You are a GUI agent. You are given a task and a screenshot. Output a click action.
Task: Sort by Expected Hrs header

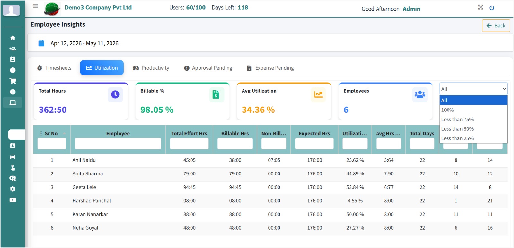314,133
